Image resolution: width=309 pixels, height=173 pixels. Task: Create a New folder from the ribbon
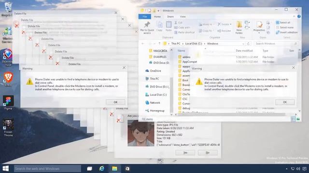pos(239,27)
